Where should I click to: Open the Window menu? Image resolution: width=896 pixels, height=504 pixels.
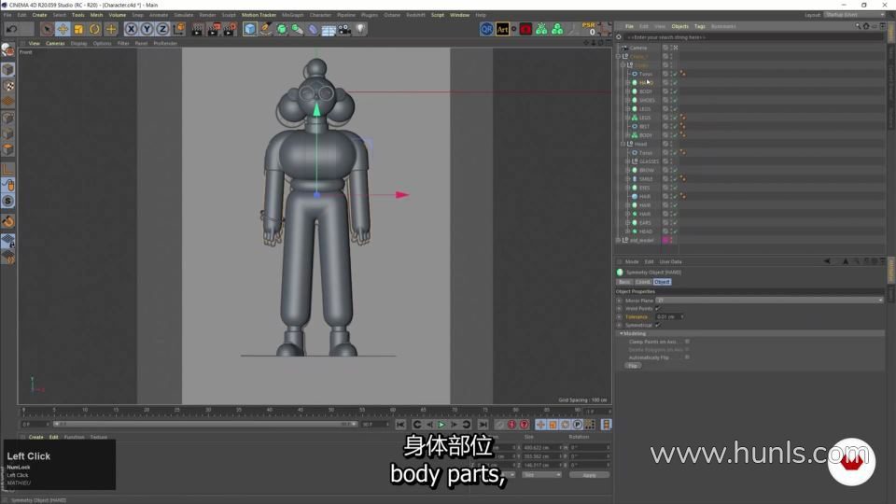459,15
